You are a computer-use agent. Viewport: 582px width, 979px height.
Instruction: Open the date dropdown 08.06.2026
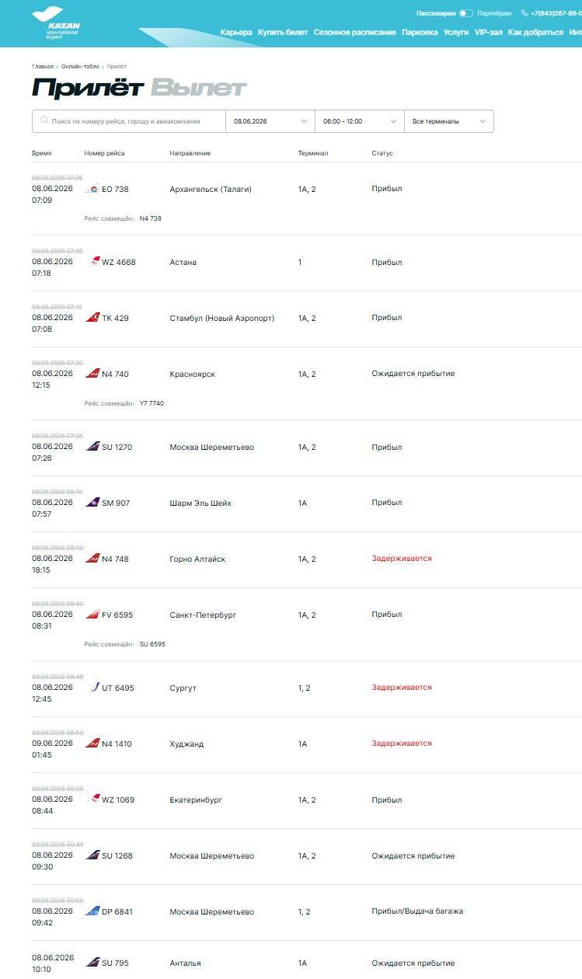tap(270, 121)
